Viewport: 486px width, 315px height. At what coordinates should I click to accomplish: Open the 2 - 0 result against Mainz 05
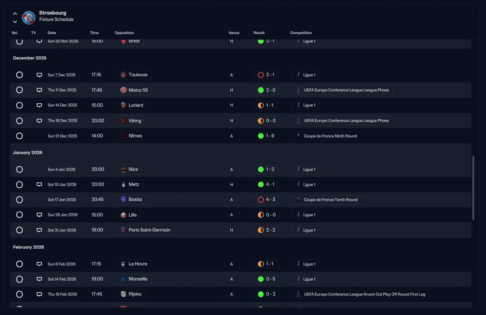[x=266, y=90]
